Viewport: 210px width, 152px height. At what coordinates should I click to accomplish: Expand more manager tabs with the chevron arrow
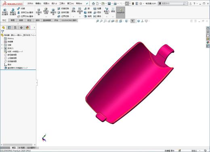[x=34, y=27]
